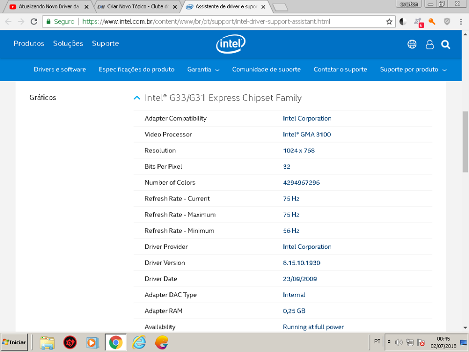469x352 pixels.
Task: Open Especificações do produto
Action: (137, 70)
